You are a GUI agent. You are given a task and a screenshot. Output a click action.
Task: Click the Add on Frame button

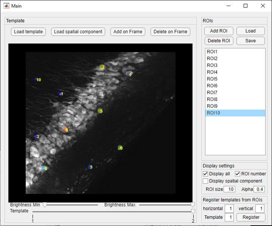[x=128, y=32]
